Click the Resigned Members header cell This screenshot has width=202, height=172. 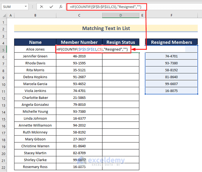[171, 42]
